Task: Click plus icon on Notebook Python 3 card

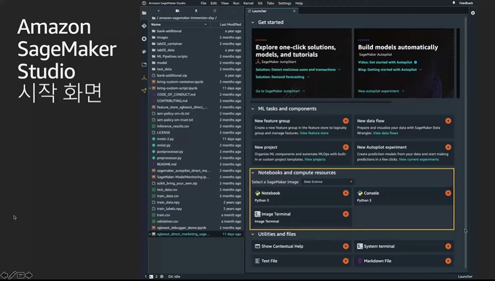Action: pos(346,193)
